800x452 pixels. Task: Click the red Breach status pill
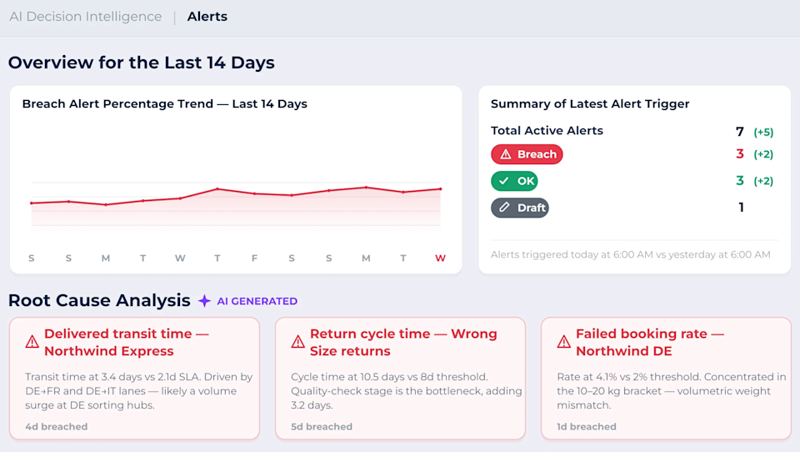pos(527,154)
